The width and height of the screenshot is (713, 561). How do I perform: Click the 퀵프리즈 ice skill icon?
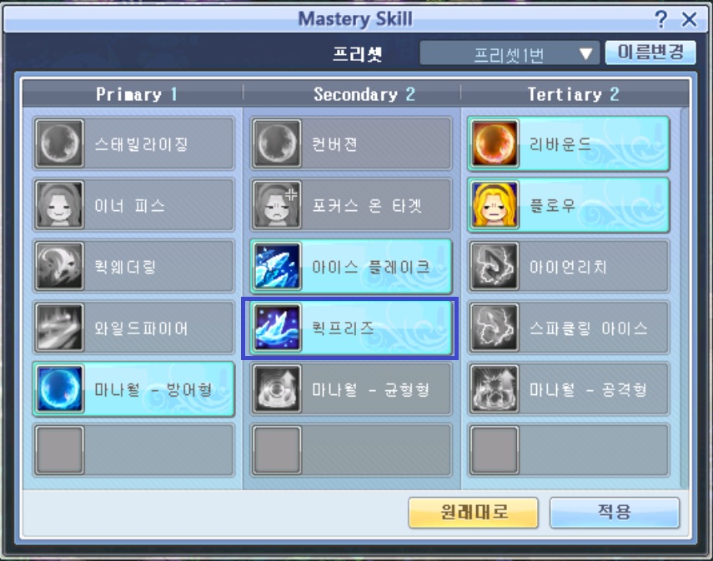coord(277,328)
